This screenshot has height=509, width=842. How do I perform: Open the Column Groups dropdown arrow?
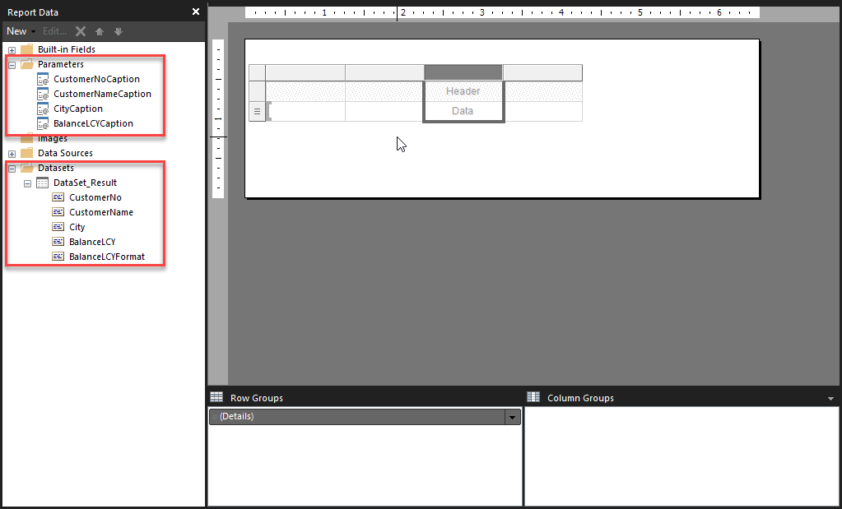tap(829, 398)
